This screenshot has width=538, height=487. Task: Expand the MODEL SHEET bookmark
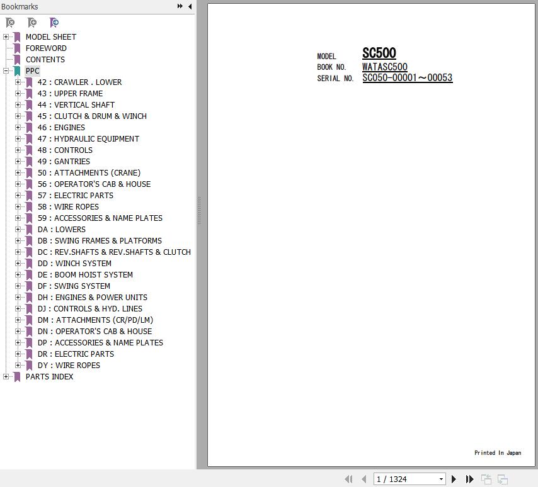coord(6,36)
